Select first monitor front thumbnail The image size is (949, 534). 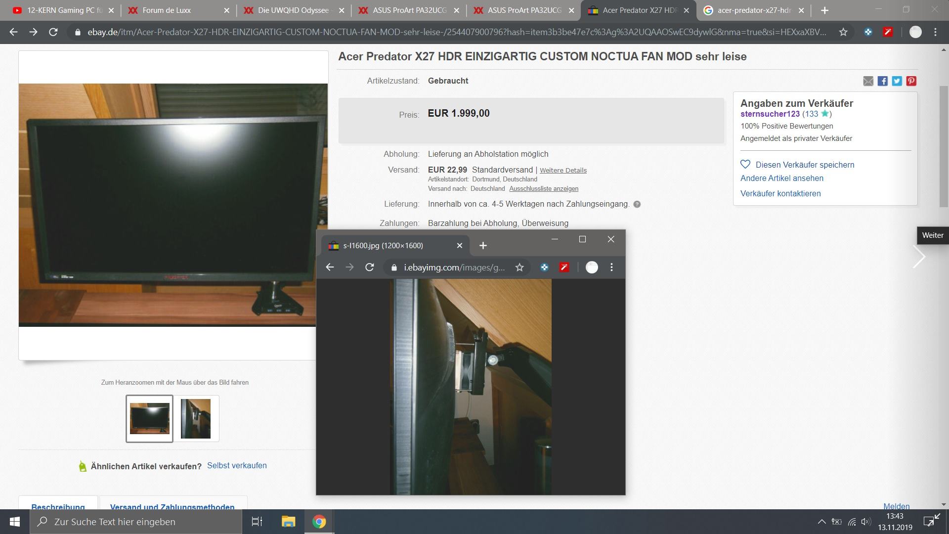(x=149, y=418)
